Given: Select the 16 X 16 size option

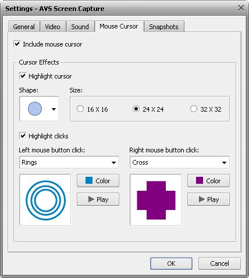Looking at the screenshot, I should pos(80,109).
